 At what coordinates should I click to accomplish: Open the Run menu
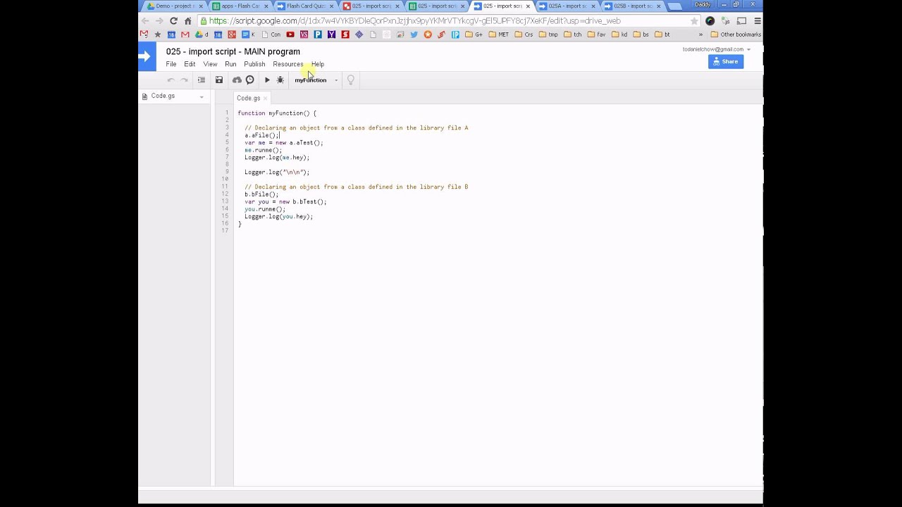[230, 64]
